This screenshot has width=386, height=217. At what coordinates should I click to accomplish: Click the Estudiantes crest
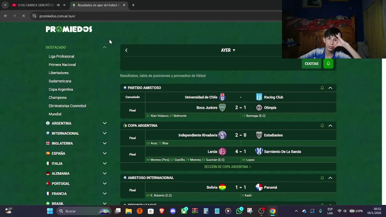coord(259,135)
